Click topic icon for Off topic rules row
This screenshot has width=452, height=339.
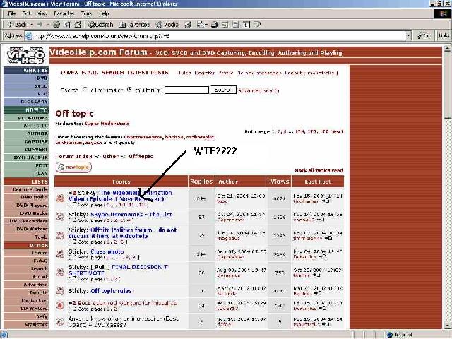pos(60,290)
